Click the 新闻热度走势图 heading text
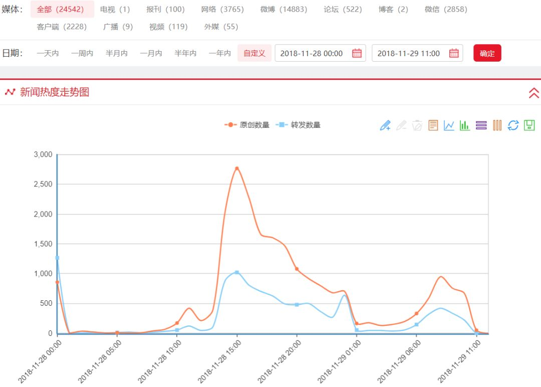The image size is (541, 387). (55, 92)
